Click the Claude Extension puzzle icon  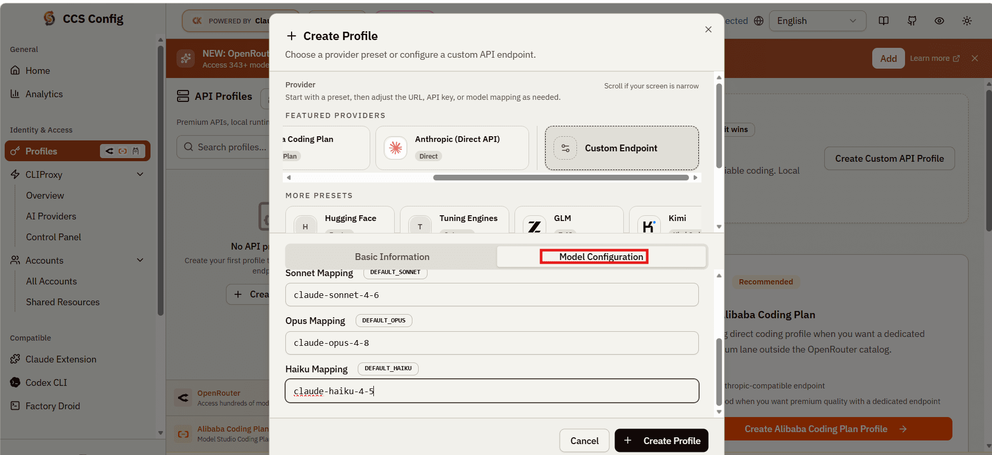coord(15,359)
